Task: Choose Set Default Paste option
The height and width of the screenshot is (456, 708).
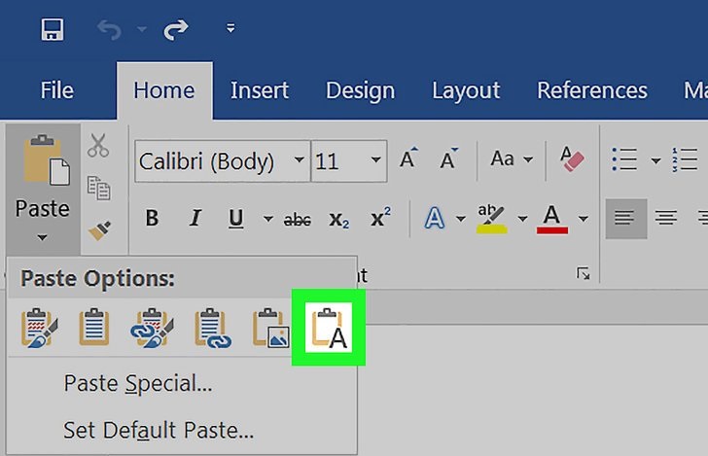Action: coord(158,428)
